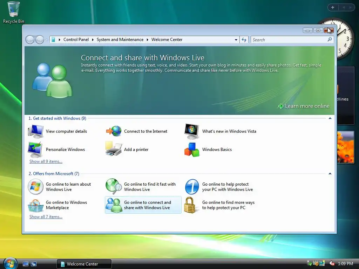Click Show all 9 items link
Screen dimensions: 359x269
point(46,161)
